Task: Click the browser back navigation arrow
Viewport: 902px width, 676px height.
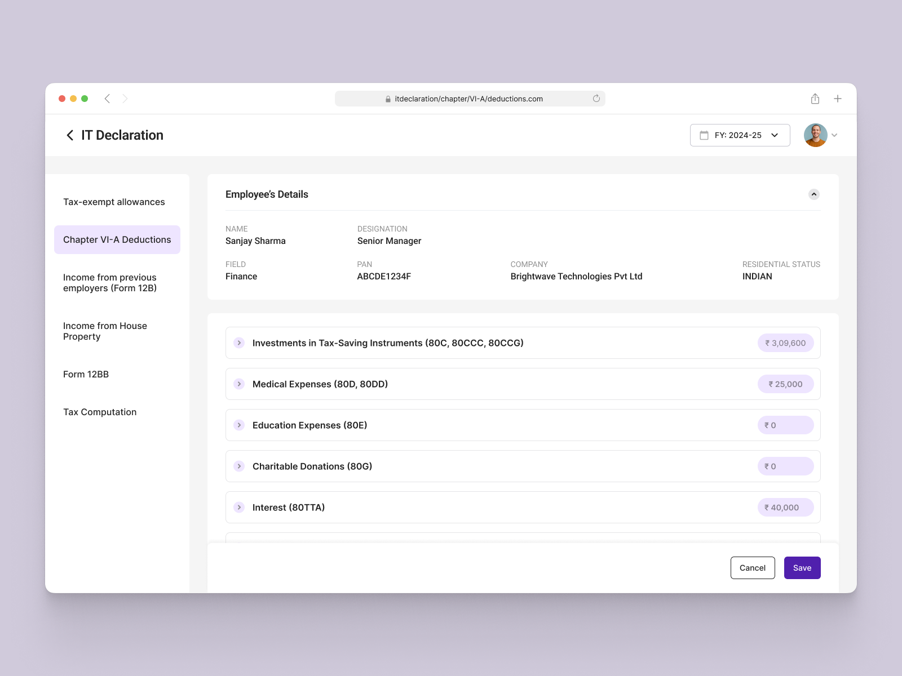Action: (107, 98)
